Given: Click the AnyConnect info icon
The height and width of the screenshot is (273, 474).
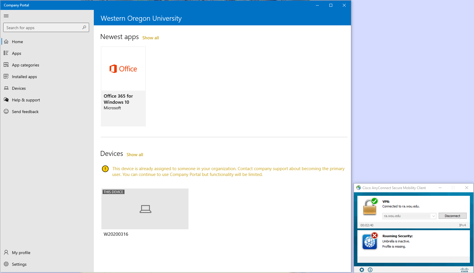Looking at the screenshot, I should tap(370, 270).
